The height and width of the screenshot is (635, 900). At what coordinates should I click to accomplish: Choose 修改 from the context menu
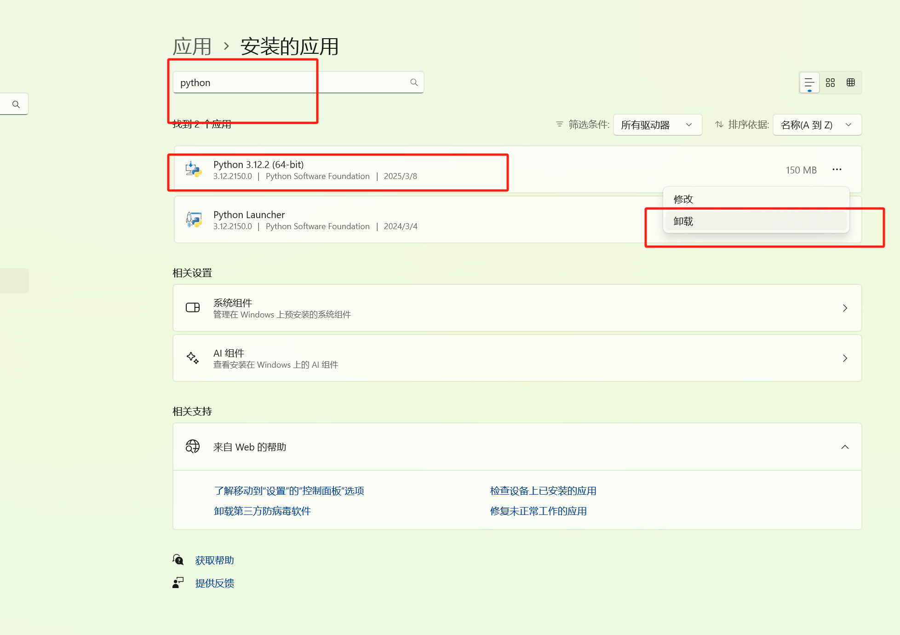683,199
